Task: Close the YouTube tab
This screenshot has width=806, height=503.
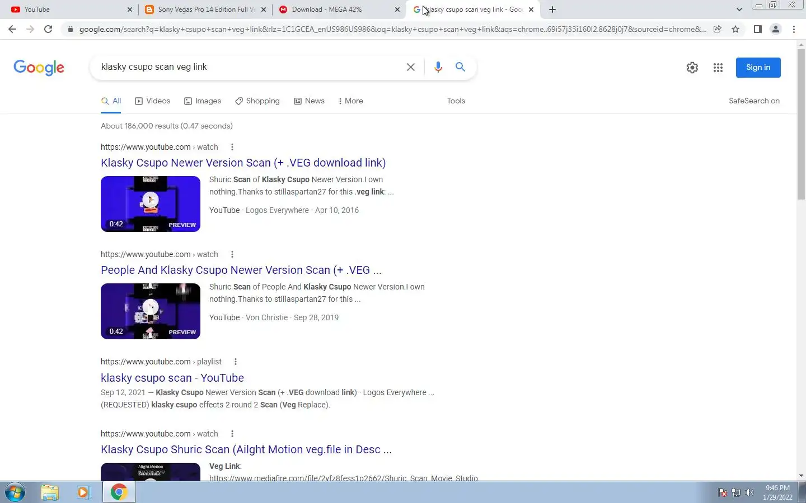Action: [x=130, y=10]
